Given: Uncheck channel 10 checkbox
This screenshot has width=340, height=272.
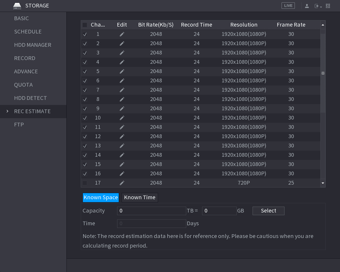Looking at the screenshot, I should pos(85,118).
